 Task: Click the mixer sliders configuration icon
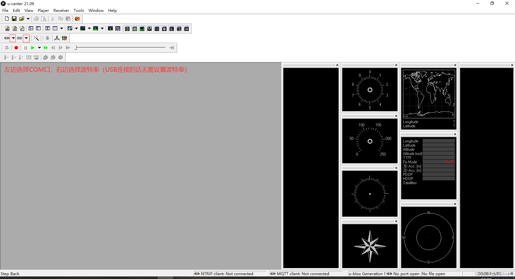tap(64, 38)
